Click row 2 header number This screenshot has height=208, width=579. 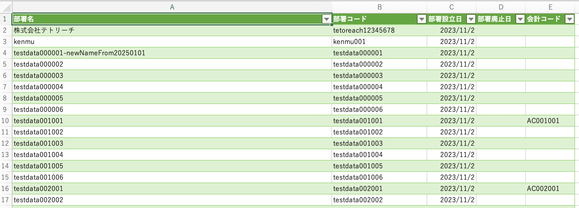click(5, 30)
